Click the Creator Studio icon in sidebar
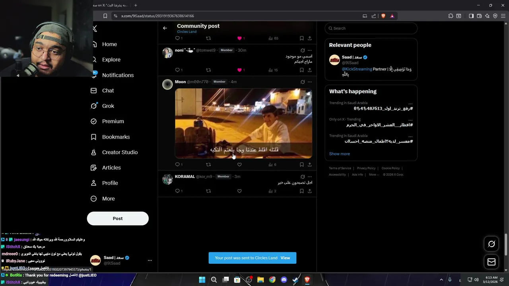This screenshot has width=509, height=286. tap(93, 152)
